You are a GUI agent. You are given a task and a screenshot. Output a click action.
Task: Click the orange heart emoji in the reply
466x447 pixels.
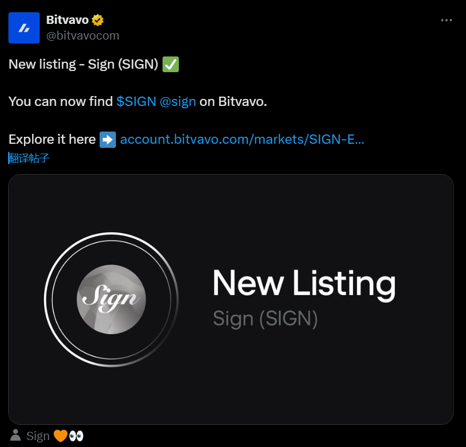coord(61,435)
